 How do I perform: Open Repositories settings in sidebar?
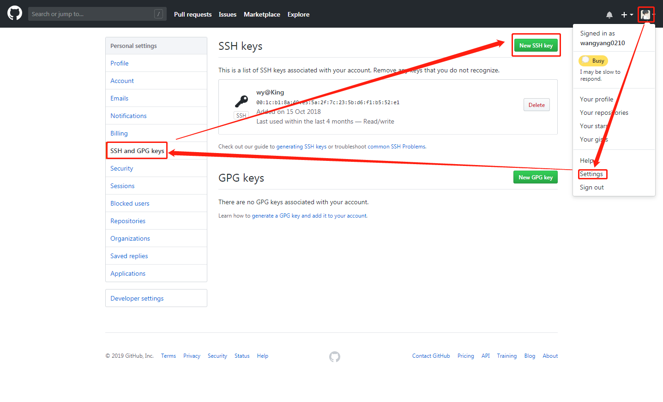tap(156, 221)
